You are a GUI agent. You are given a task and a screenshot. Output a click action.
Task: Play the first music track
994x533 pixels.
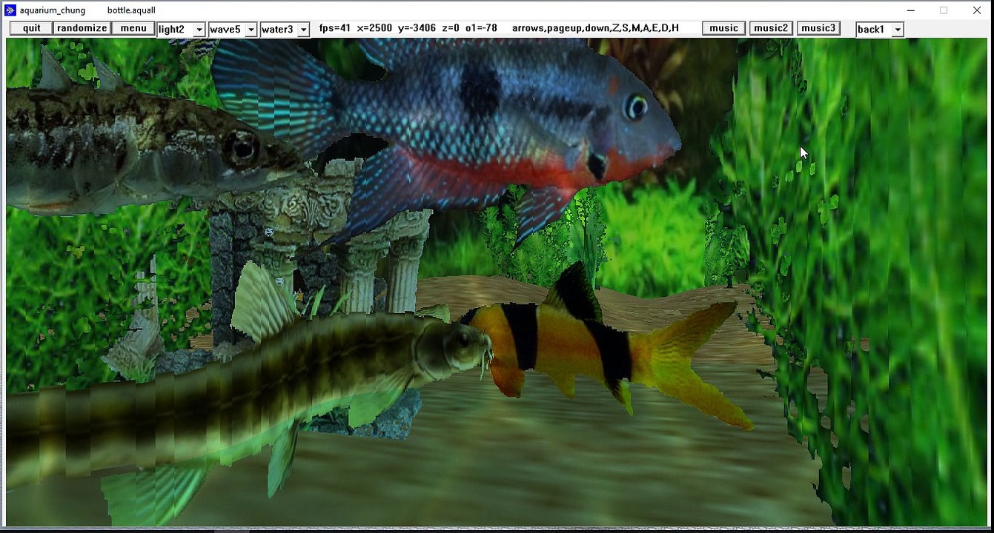coord(723,28)
